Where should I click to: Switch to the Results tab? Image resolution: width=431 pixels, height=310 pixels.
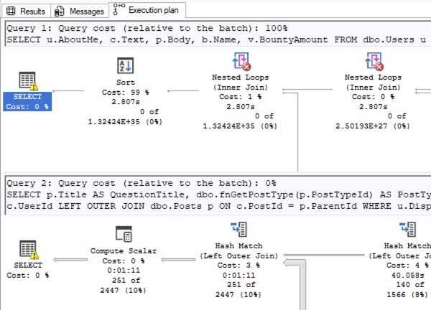tap(26, 11)
